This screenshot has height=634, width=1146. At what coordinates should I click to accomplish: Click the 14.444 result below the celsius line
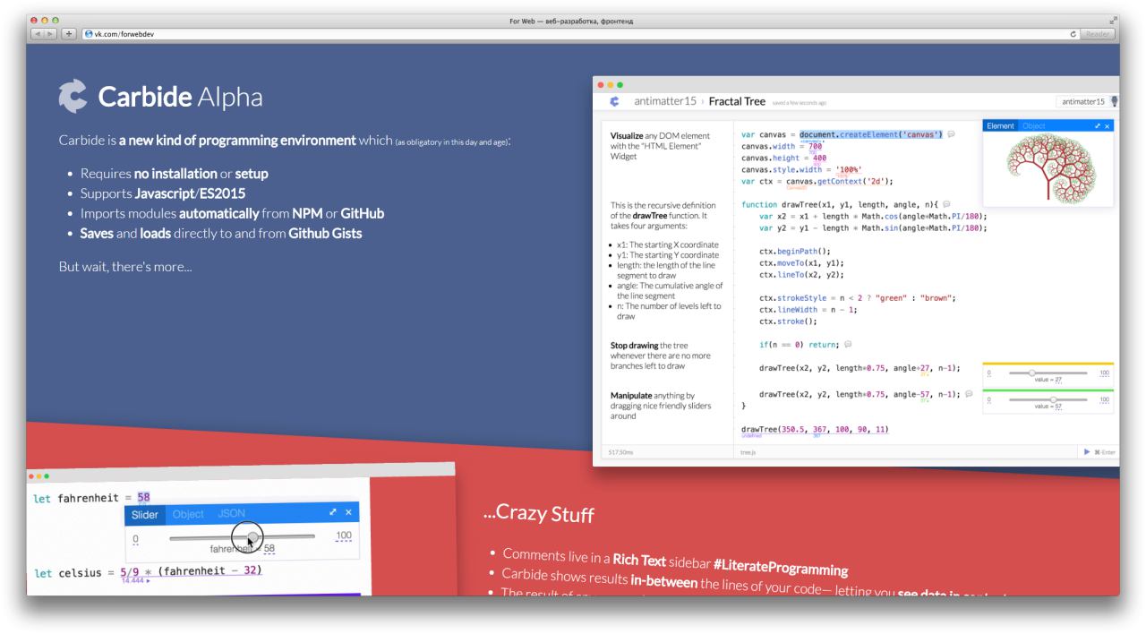coord(133,580)
